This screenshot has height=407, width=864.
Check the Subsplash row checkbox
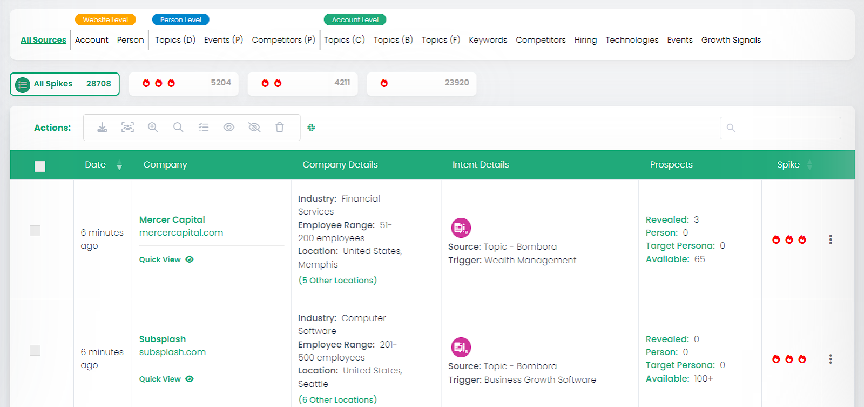35,350
